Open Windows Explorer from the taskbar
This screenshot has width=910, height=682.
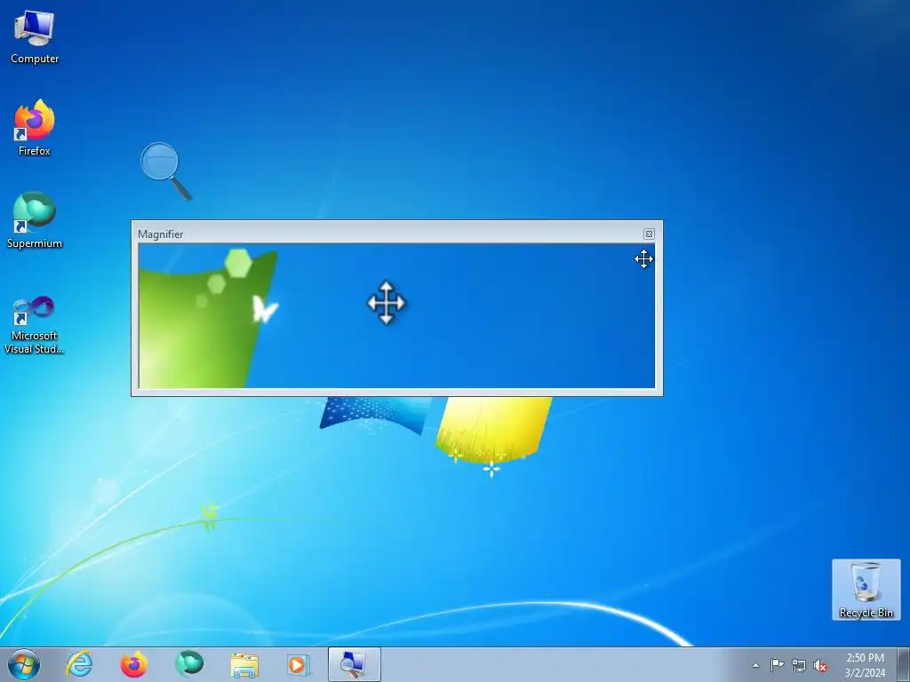pyautogui.click(x=244, y=664)
